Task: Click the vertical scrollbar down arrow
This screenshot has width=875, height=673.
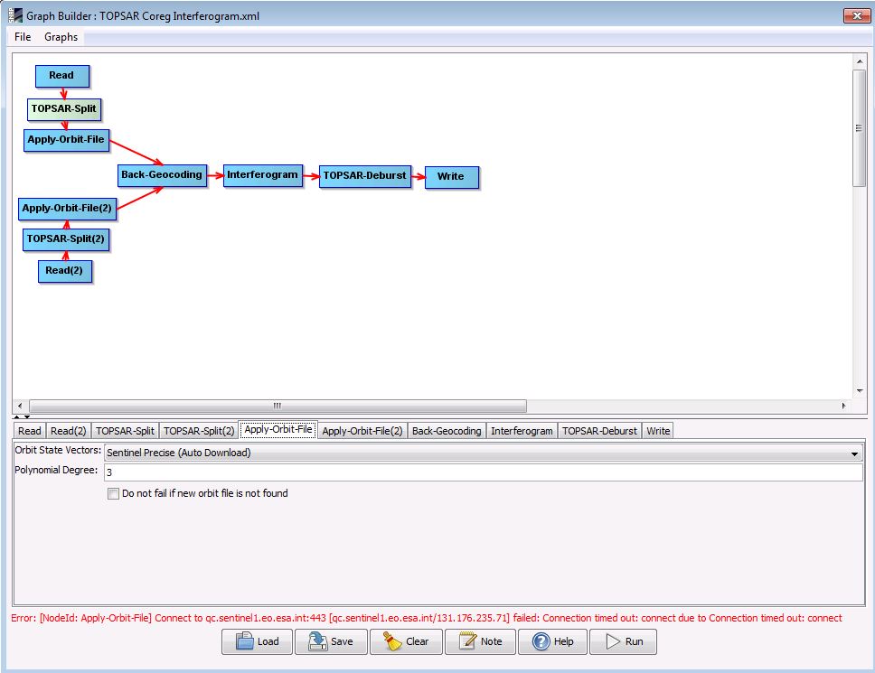Action: coord(860,391)
